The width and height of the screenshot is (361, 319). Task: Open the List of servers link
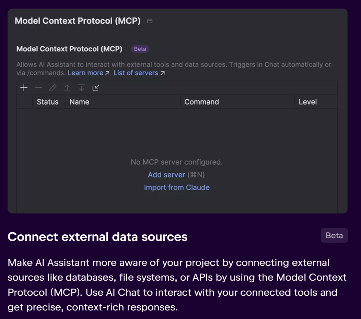coord(136,73)
